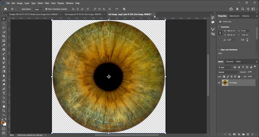Switch to the Paths tab
The width and height of the screenshot is (259, 137).
[x=238, y=61]
